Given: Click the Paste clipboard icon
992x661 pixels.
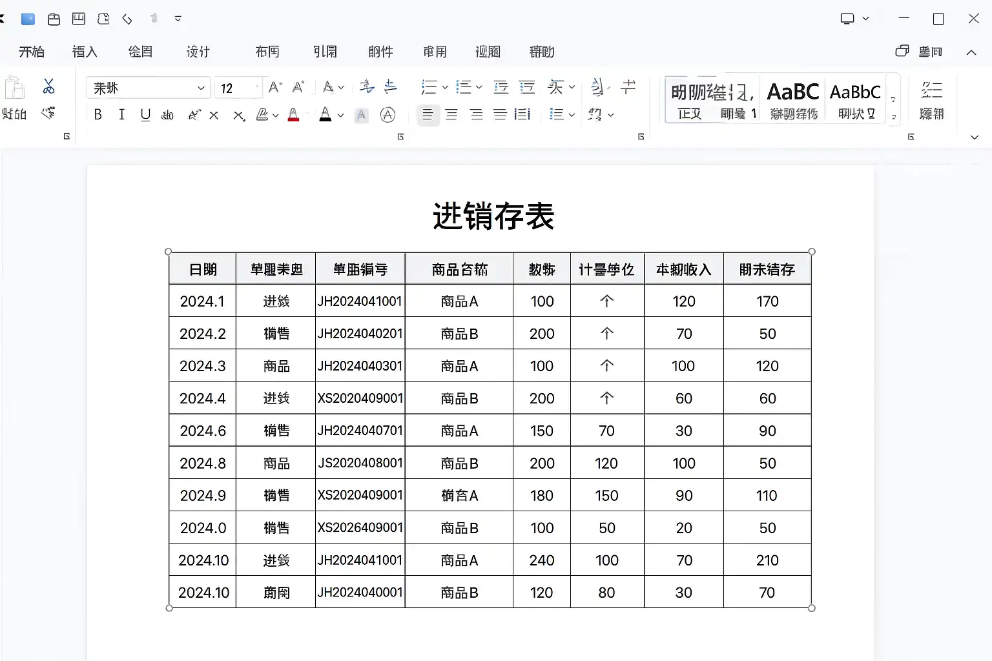Looking at the screenshot, I should (x=14, y=88).
